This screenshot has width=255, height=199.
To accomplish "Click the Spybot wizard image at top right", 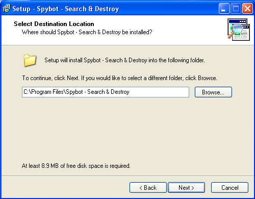I will click(x=239, y=30).
